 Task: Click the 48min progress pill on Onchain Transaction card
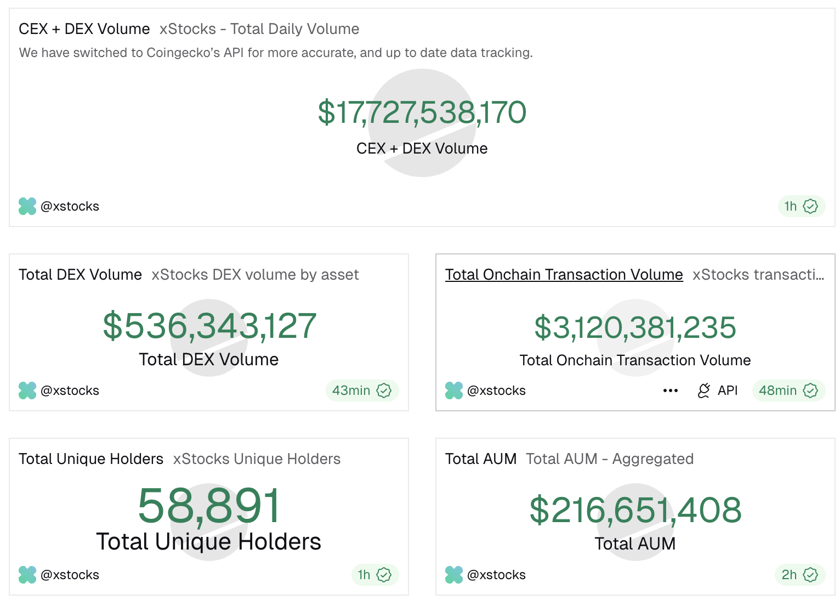click(788, 390)
